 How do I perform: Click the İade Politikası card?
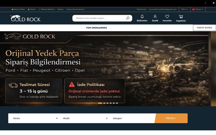point(94,91)
